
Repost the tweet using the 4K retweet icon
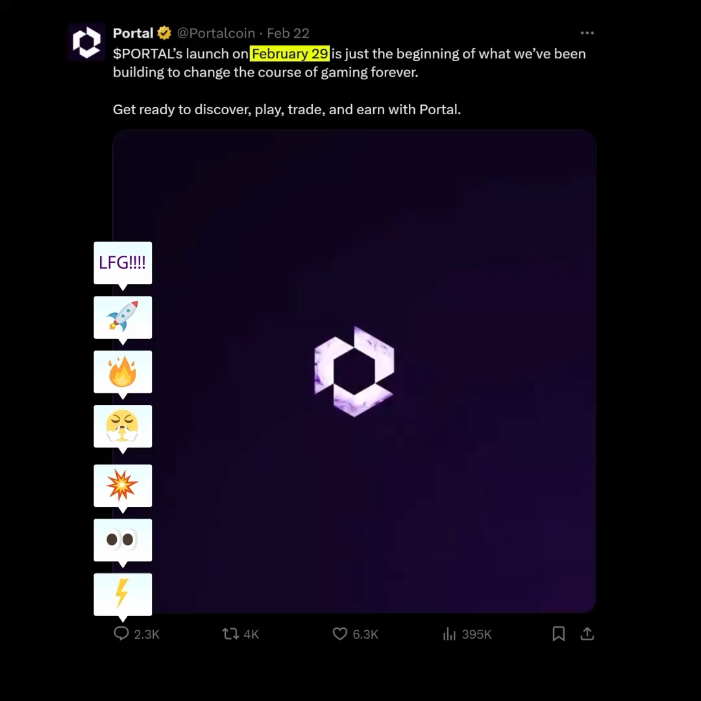coord(230,633)
